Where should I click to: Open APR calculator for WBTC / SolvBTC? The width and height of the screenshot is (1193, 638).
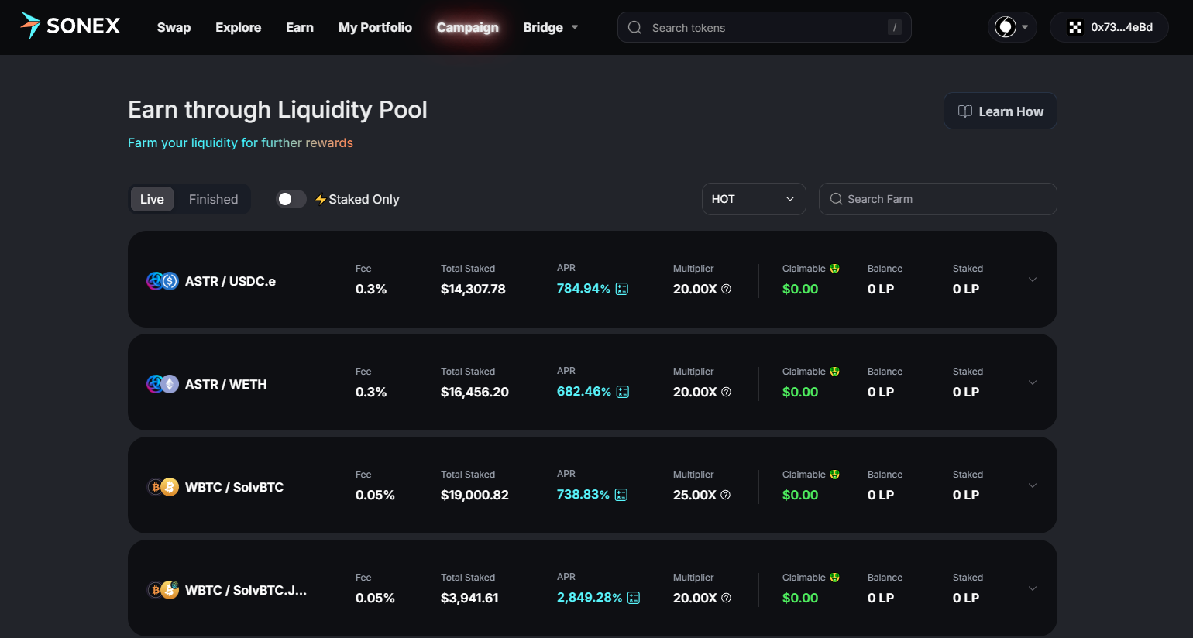621,495
